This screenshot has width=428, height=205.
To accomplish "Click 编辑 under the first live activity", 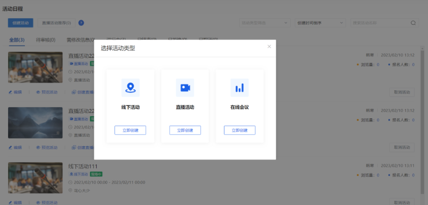I will (15, 92).
